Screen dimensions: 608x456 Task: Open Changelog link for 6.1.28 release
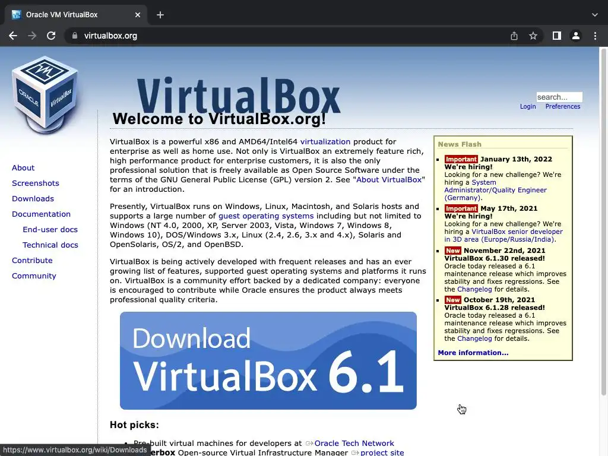[x=474, y=338]
